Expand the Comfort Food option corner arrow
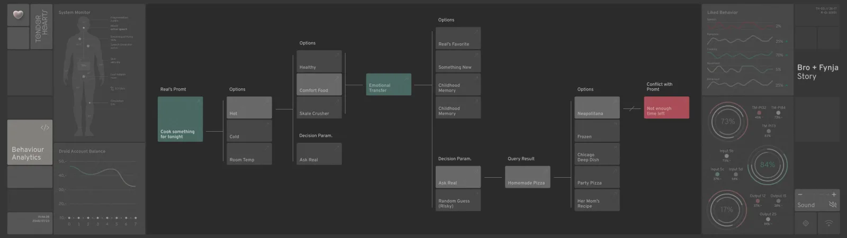Screen dimensions: 847x238 tap(337, 78)
